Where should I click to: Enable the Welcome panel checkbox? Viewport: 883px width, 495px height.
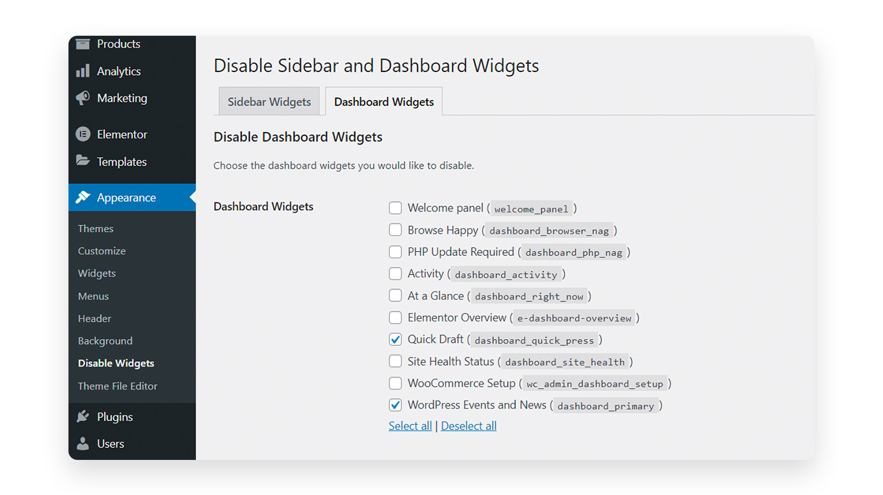(395, 208)
